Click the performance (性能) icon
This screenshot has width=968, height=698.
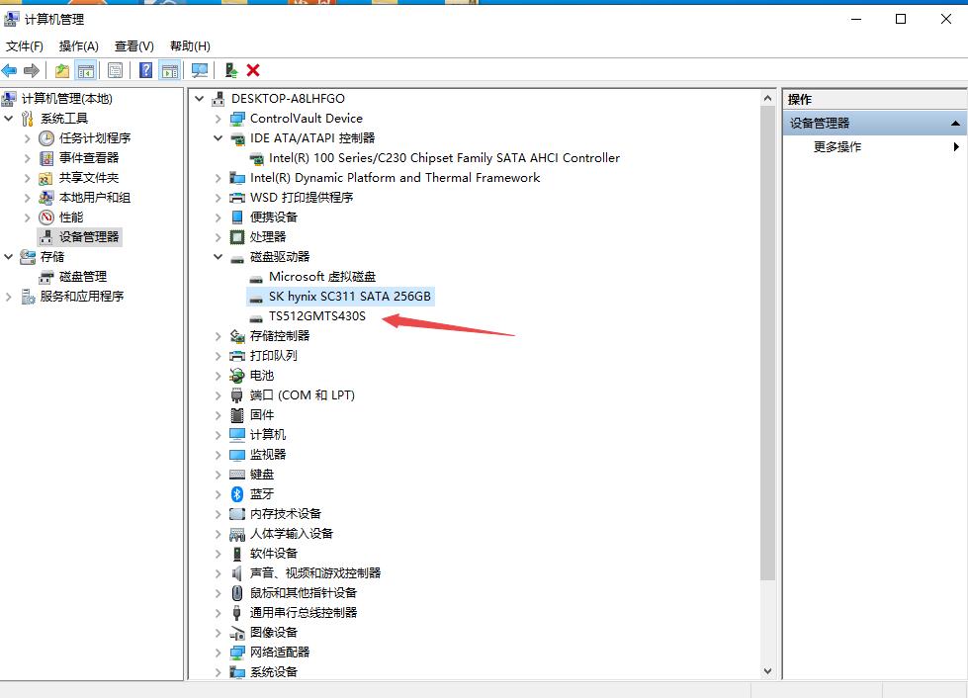46,218
